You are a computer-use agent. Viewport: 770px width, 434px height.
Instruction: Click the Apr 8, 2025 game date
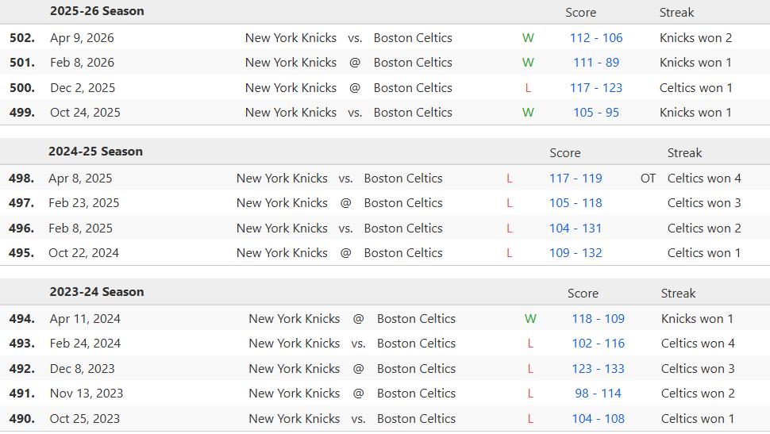[x=80, y=179]
